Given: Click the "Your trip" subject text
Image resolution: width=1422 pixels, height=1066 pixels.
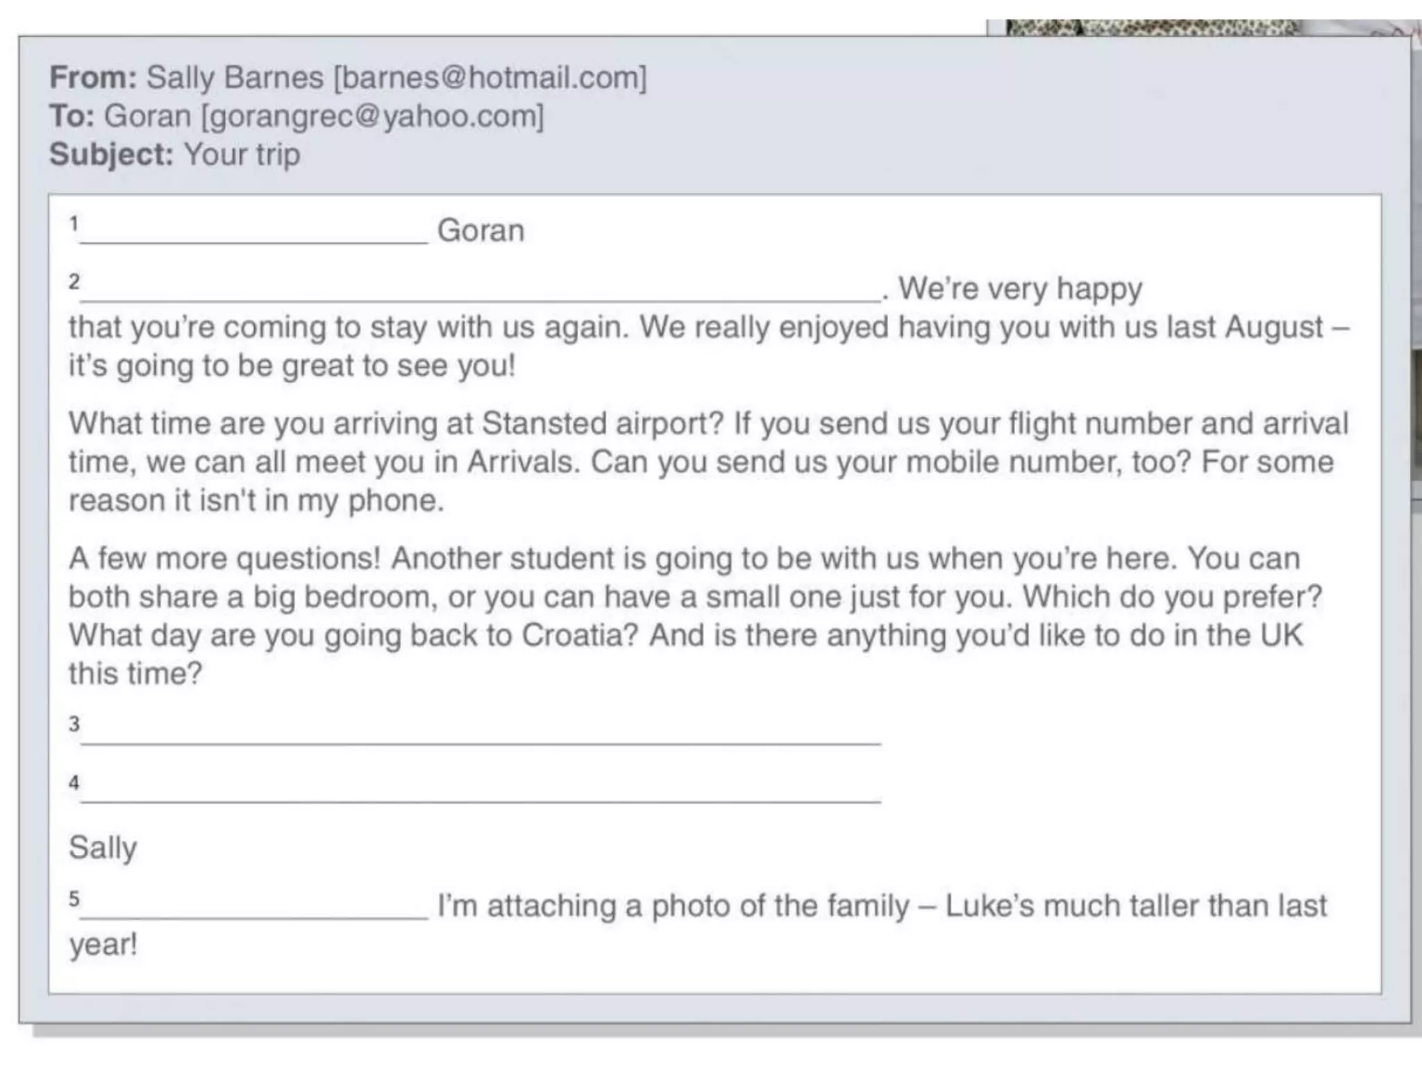Looking at the screenshot, I should [x=242, y=154].
